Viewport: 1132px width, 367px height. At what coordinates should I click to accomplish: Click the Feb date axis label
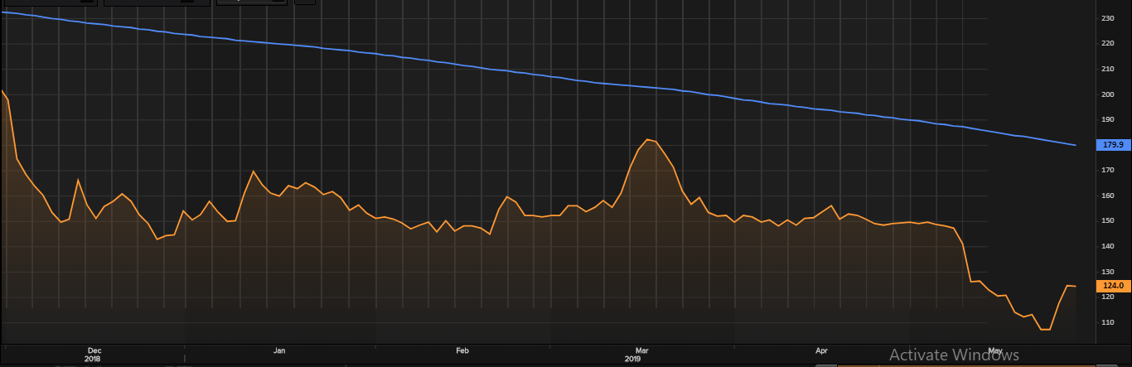[x=462, y=351]
